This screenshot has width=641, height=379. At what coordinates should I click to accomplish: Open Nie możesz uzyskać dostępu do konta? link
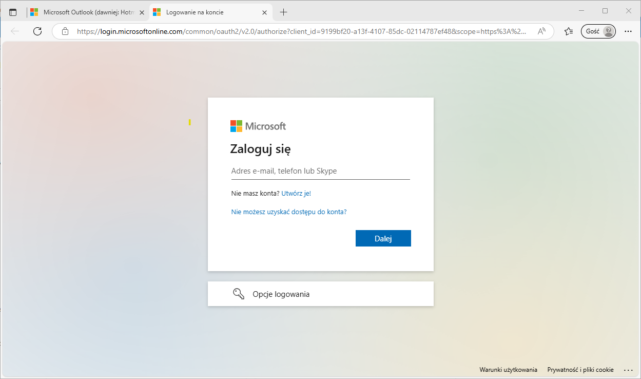(x=289, y=212)
